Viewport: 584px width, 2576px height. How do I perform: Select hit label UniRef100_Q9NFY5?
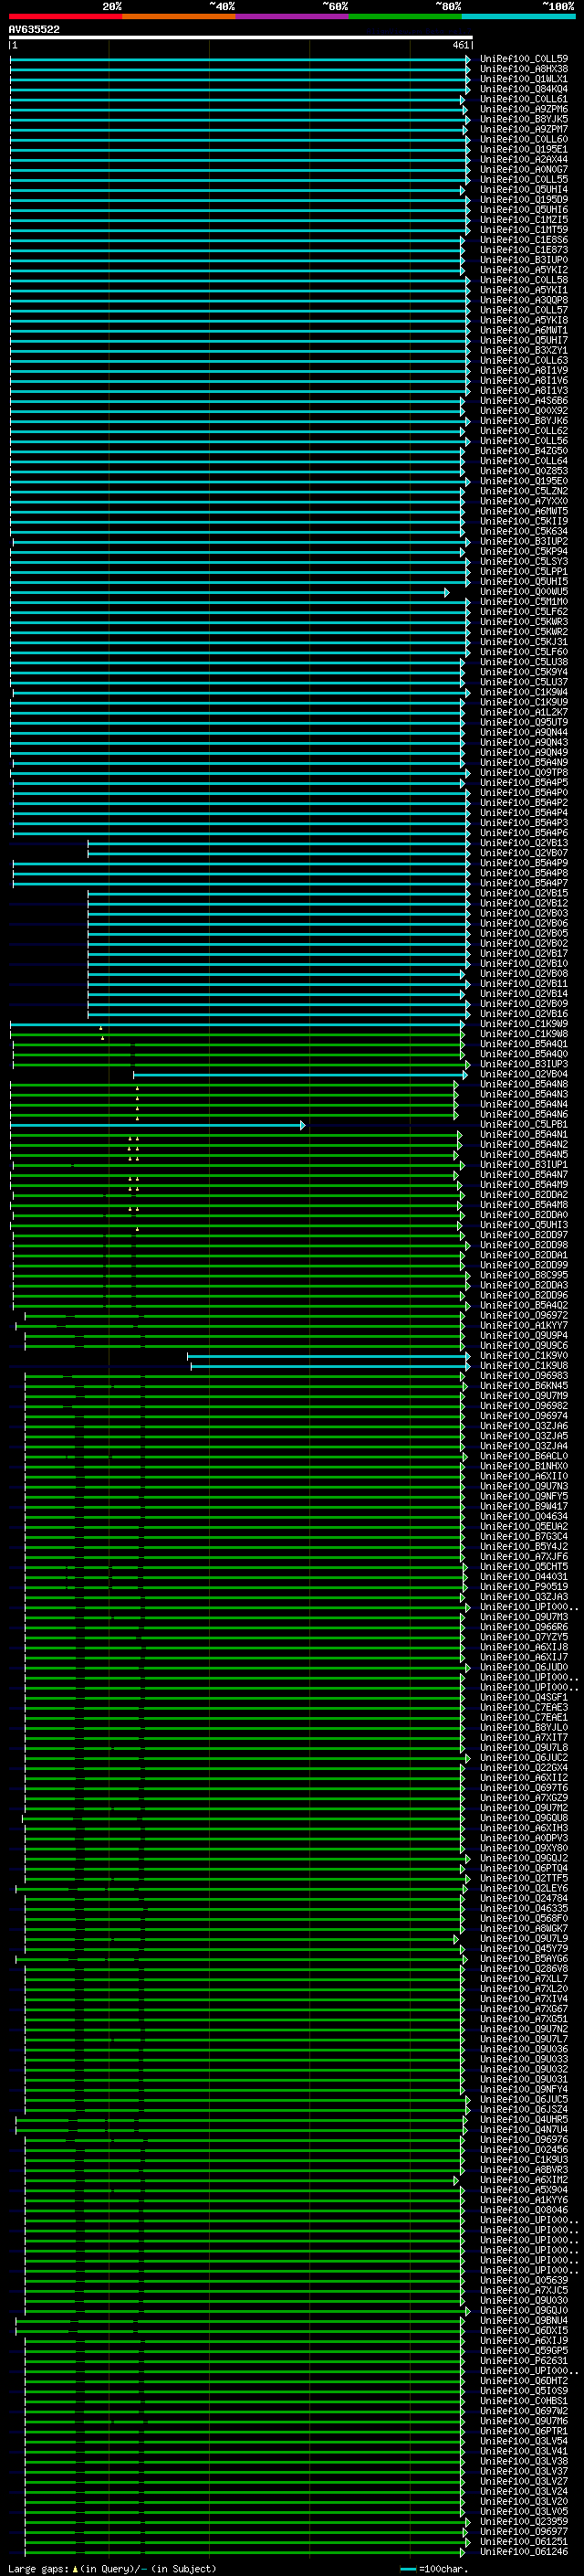point(524,1496)
